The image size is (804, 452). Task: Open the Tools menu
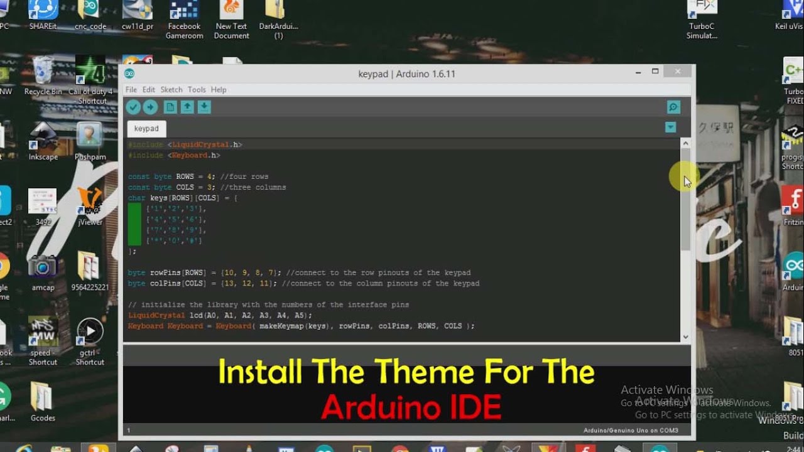click(197, 90)
